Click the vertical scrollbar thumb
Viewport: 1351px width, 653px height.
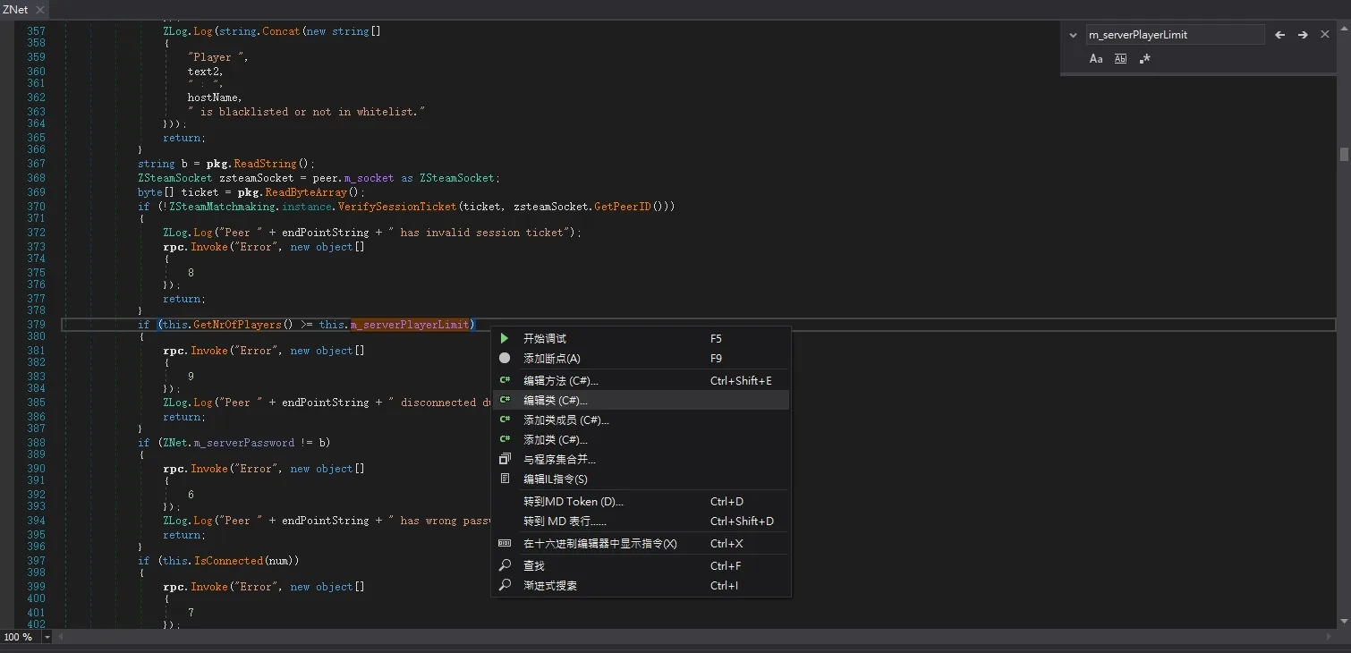coord(1344,154)
